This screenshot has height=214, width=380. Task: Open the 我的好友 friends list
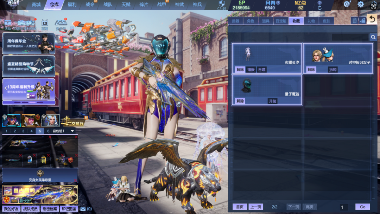point(11,209)
